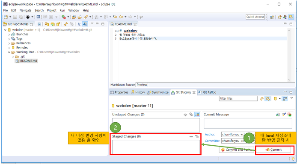Expand the Remotes node
Image resolution: width=297 pixels, height=164 pixels.
click(9, 48)
